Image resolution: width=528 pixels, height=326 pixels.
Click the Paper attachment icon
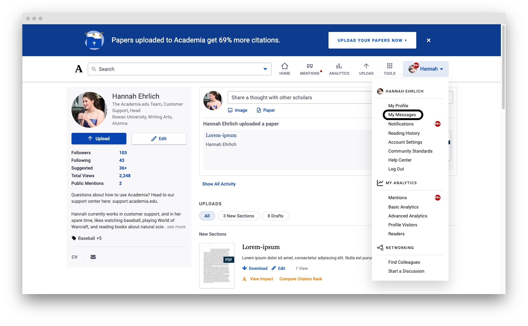(259, 110)
